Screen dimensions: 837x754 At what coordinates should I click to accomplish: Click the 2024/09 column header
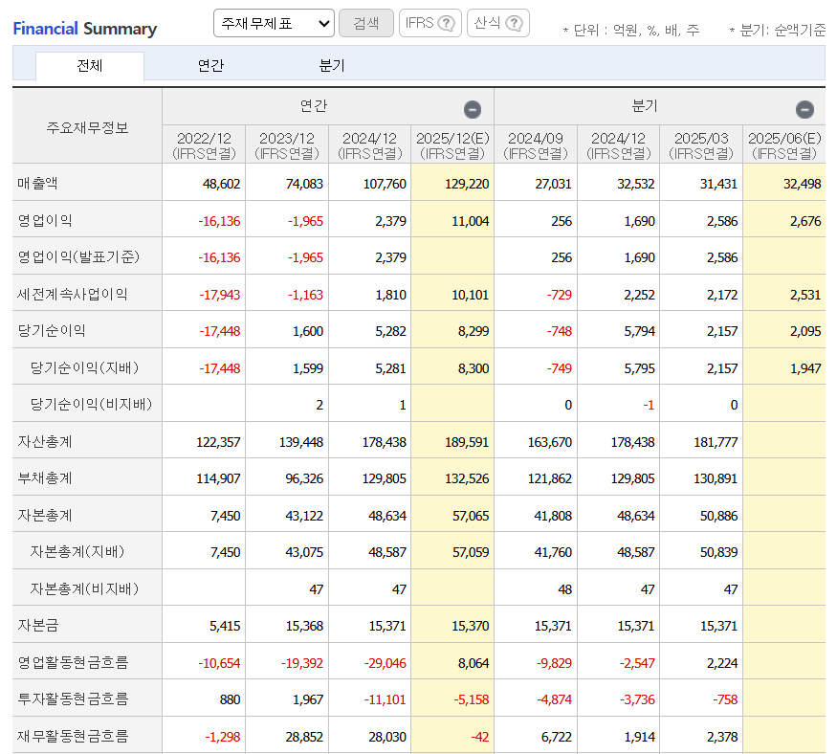(x=536, y=145)
